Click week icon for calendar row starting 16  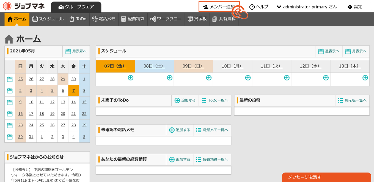point(10,114)
